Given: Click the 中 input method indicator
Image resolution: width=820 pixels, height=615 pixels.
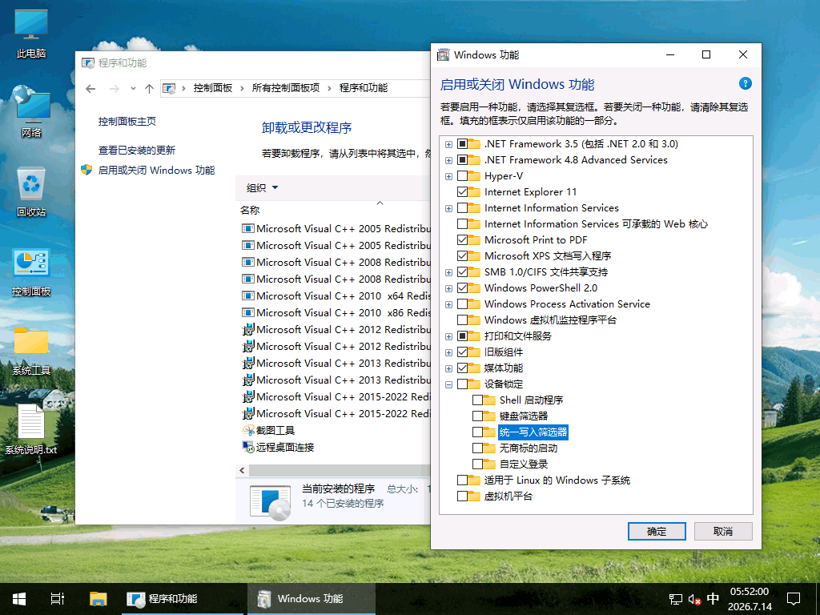Looking at the screenshot, I should tap(713, 599).
